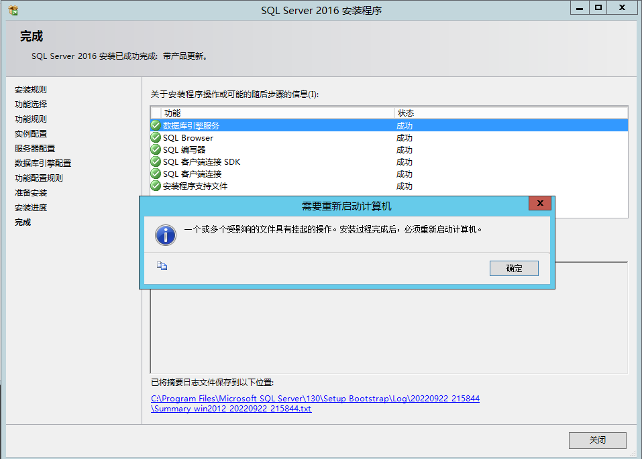This screenshot has width=642, height=459.
Task: Click 成功 status in 安装程序支持文件 row
Action: (404, 186)
